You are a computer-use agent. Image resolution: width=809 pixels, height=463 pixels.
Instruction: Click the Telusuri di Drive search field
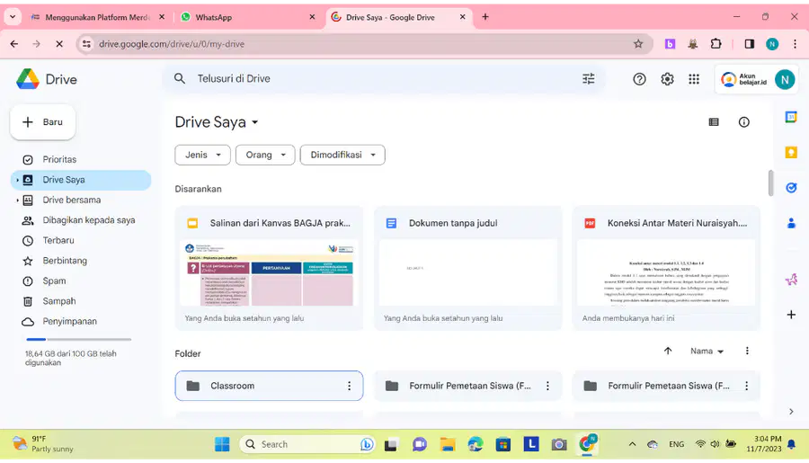coord(383,78)
